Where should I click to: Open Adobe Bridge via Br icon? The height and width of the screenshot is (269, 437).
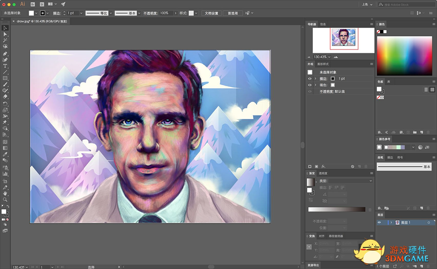tap(33, 4)
